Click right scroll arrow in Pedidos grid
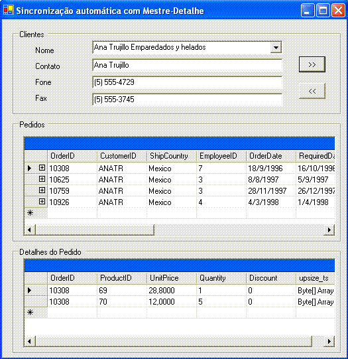The width and height of the screenshot is (348, 359). point(329,230)
